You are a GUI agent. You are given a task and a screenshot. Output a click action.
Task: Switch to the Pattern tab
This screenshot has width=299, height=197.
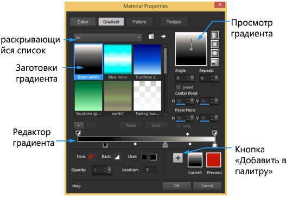(139, 22)
